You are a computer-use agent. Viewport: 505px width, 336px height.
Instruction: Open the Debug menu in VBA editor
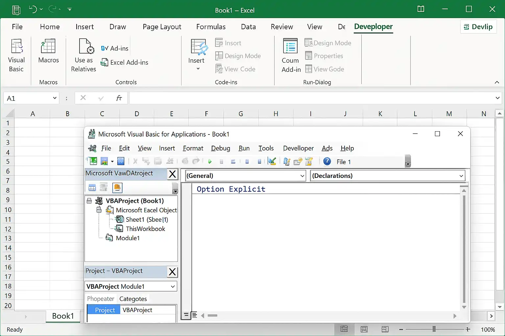point(220,148)
